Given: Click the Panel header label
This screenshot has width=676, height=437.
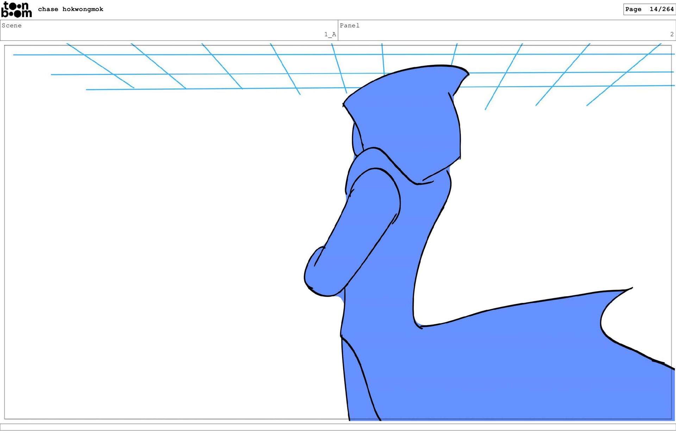Looking at the screenshot, I should coord(349,25).
